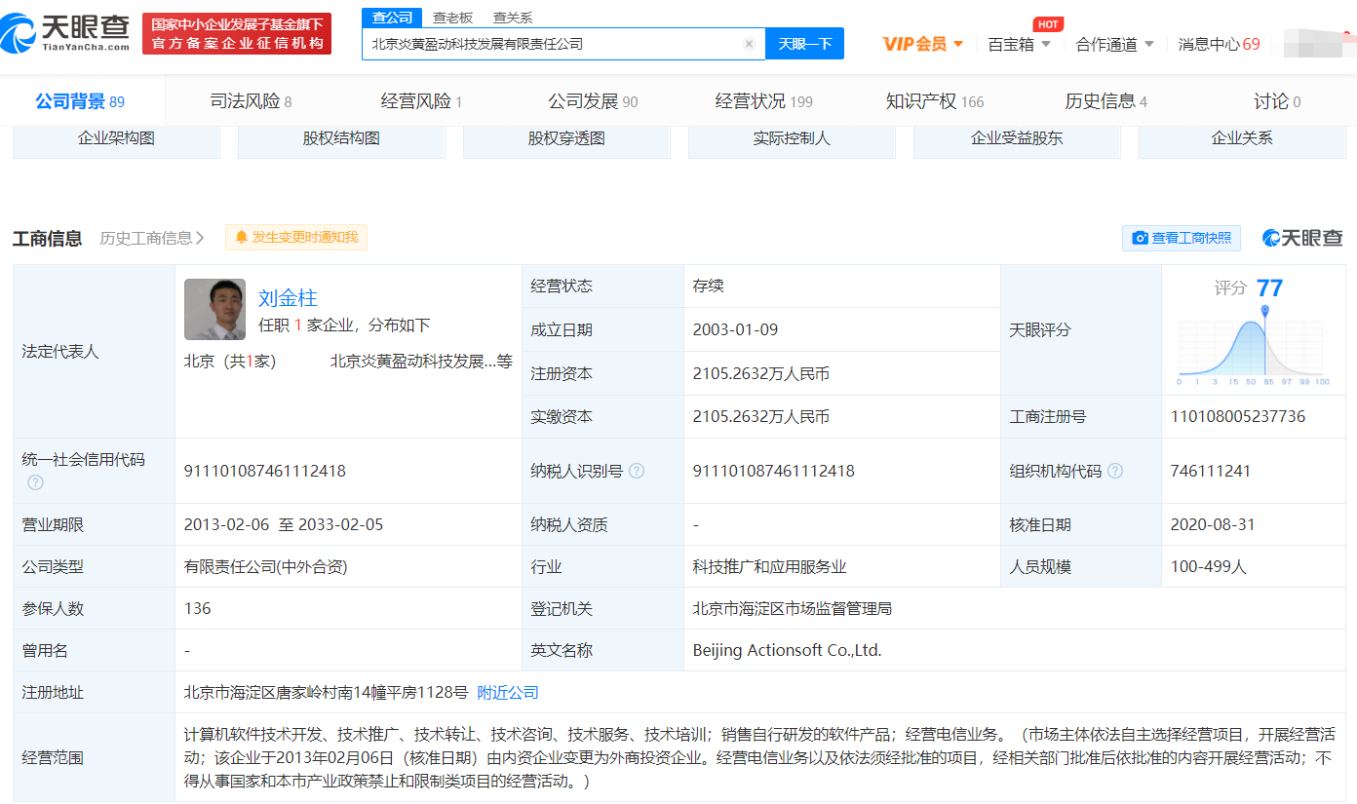The image size is (1357, 804).
Task: Click 北京炎黄盈动科技发展...等 company link
Action: pyautogui.click(x=421, y=362)
